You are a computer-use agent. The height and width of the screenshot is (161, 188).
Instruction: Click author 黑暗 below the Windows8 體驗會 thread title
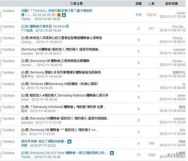24,111
